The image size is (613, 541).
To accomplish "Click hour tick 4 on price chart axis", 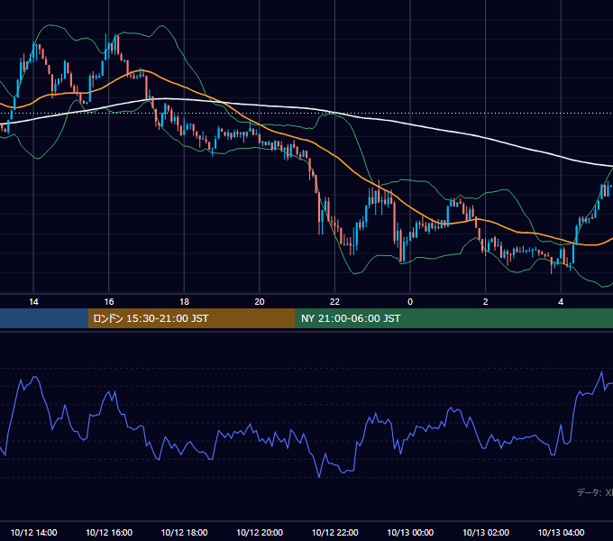I will pos(561,302).
